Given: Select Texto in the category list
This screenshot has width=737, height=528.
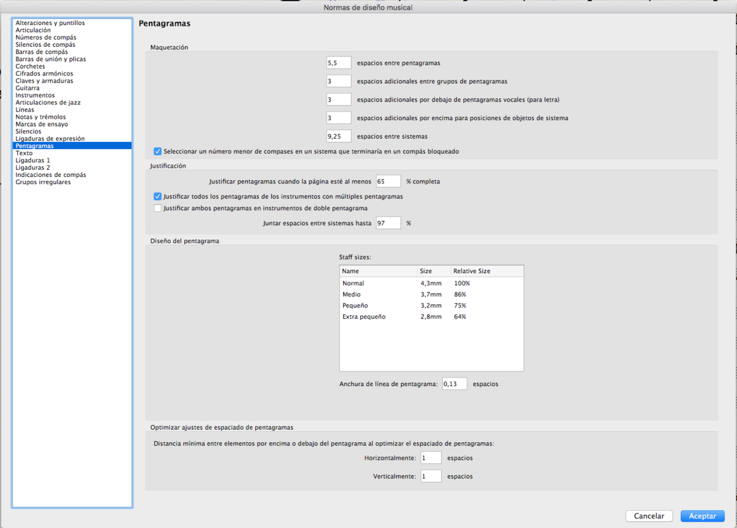Looking at the screenshot, I should click(x=24, y=153).
